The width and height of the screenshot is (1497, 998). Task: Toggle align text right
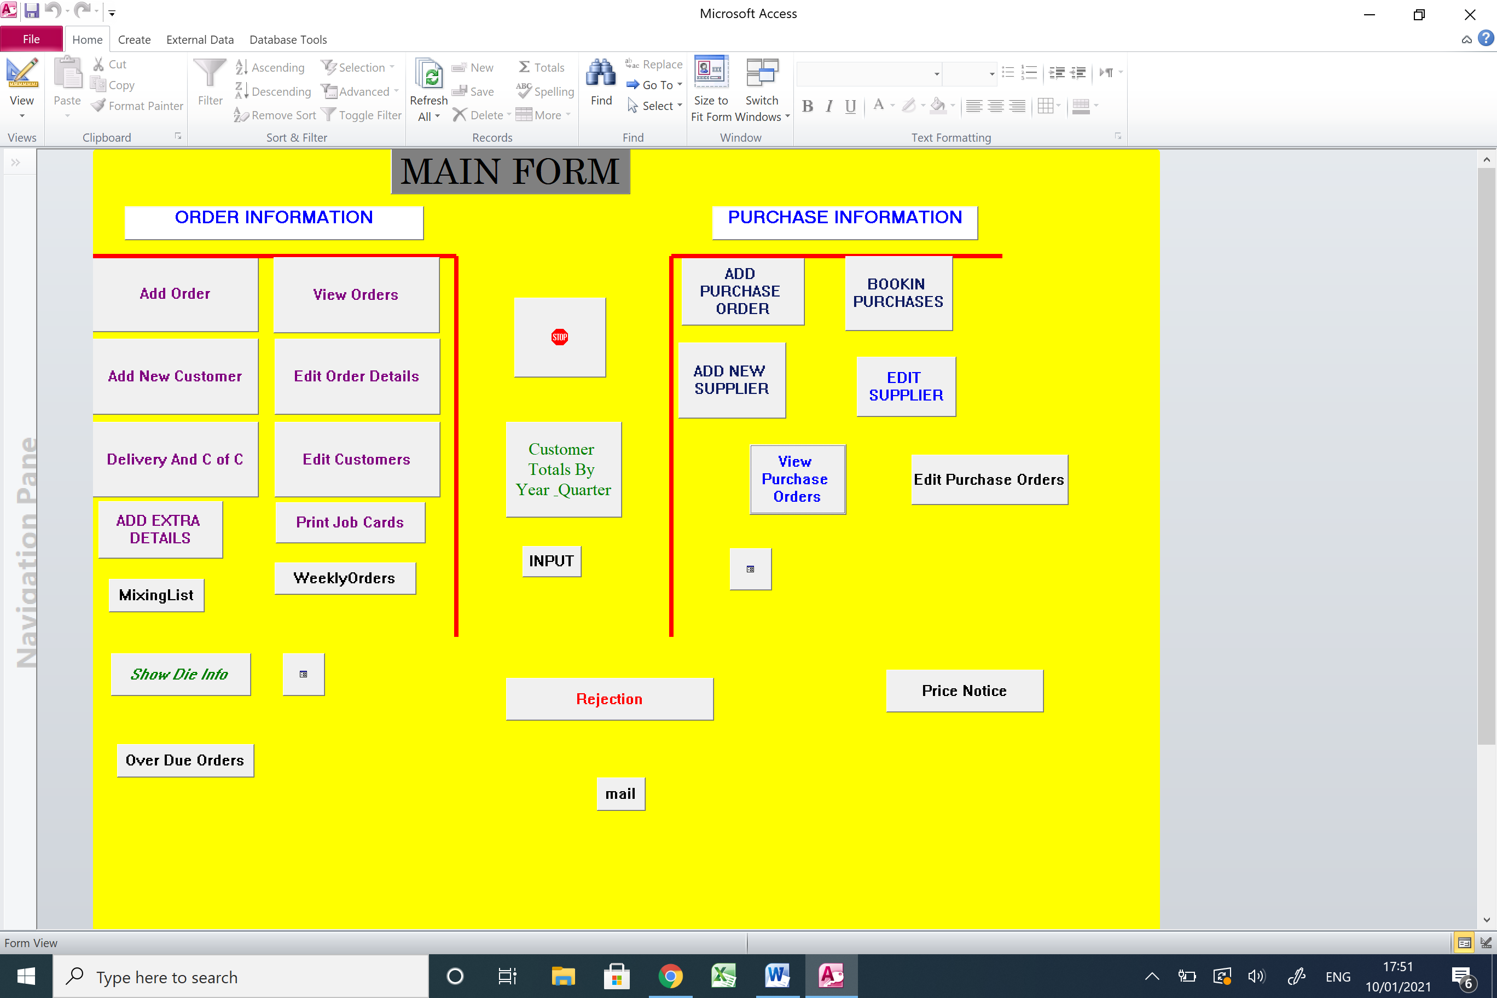[x=1017, y=106]
